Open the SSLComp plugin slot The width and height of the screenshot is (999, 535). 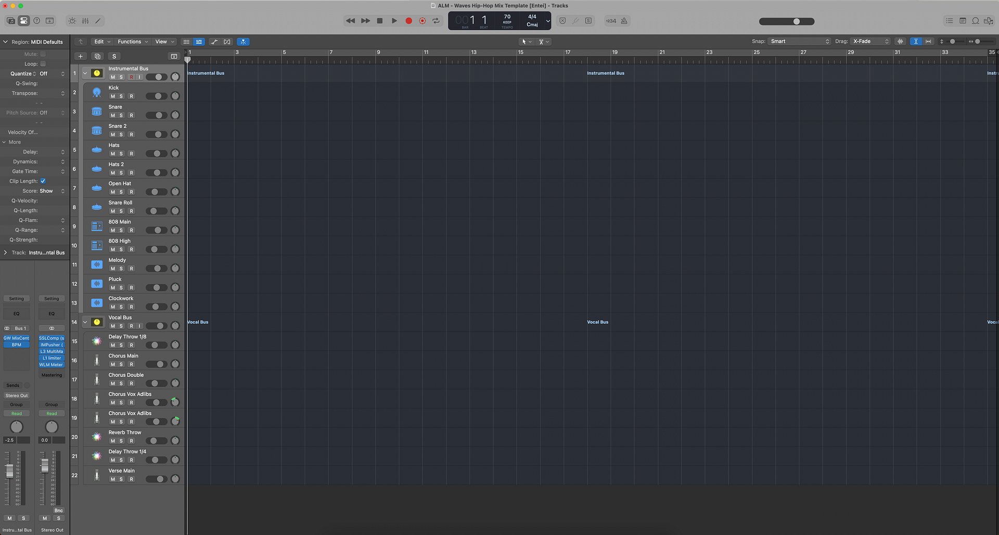(x=52, y=338)
